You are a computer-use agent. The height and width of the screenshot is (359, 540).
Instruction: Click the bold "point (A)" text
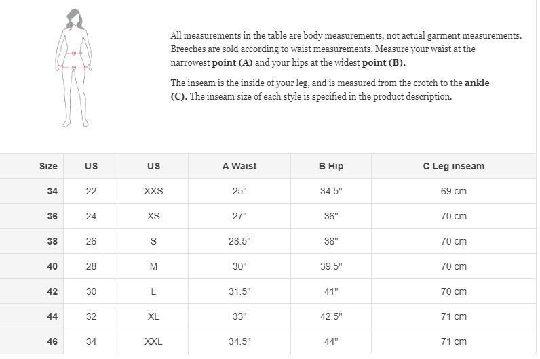(232, 62)
